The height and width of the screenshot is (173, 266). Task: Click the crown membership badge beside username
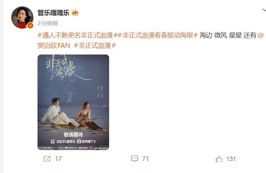75,13
